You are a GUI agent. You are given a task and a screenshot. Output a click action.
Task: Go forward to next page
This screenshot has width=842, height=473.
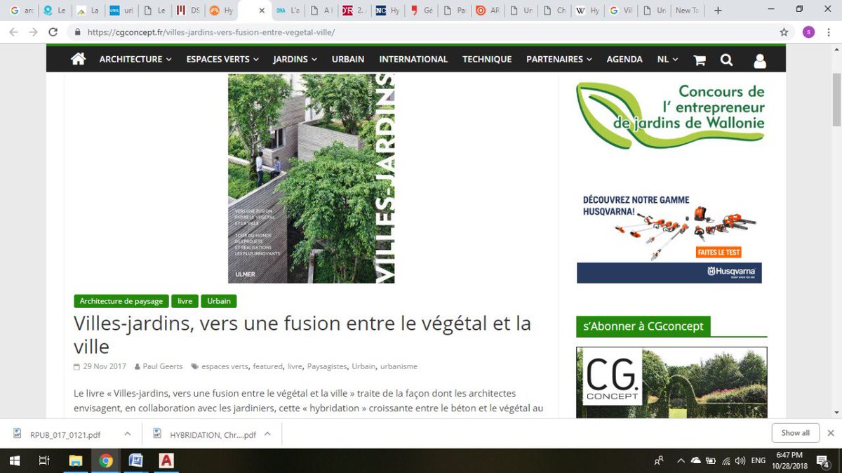click(33, 32)
